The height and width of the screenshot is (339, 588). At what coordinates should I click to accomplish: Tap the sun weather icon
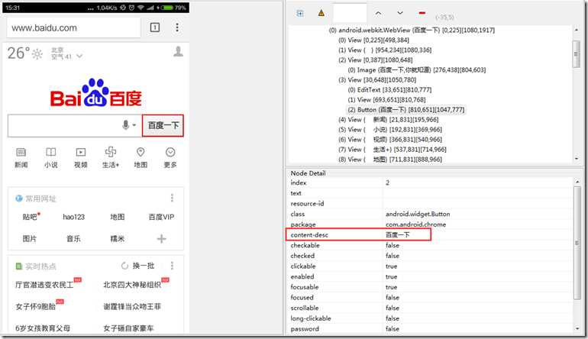[x=37, y=54]
